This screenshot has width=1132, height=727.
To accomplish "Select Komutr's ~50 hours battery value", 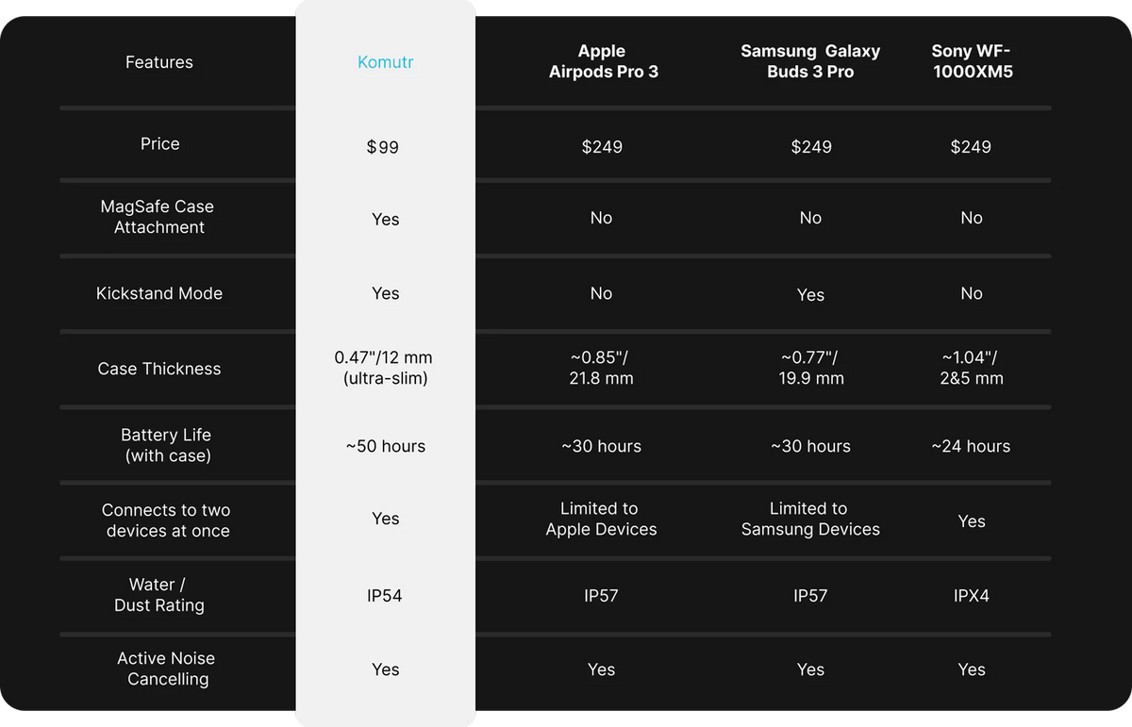I will [385, 446].
